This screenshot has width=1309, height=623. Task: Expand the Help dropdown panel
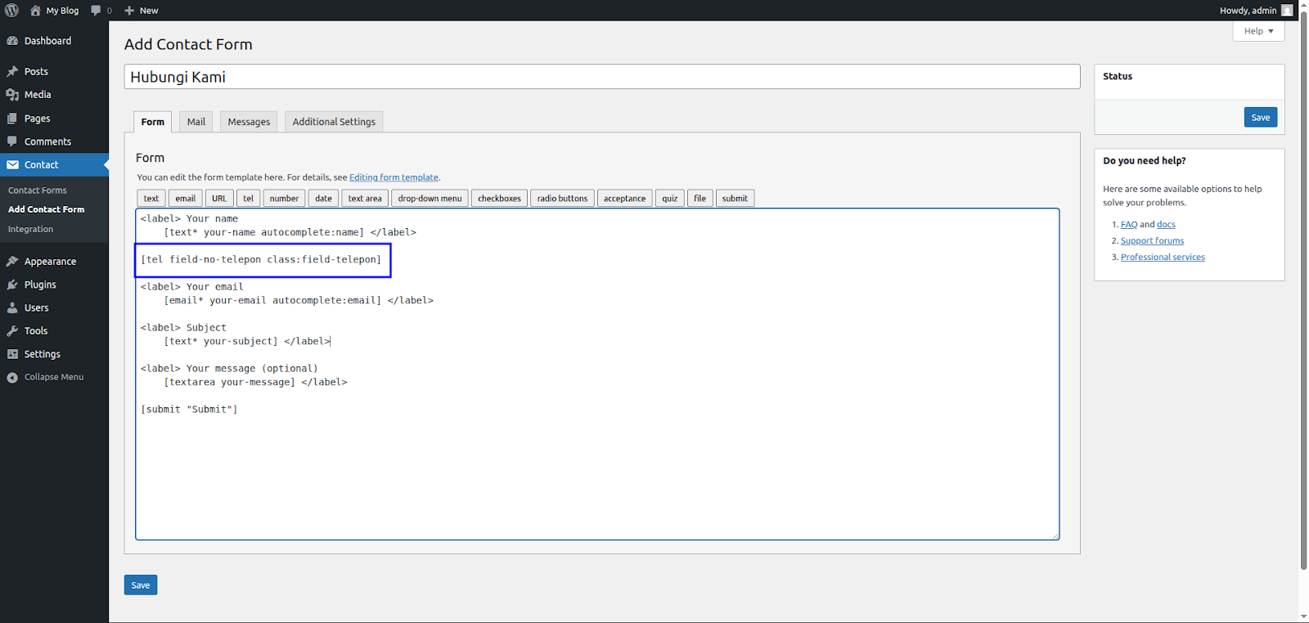(x=1258, y=31)
